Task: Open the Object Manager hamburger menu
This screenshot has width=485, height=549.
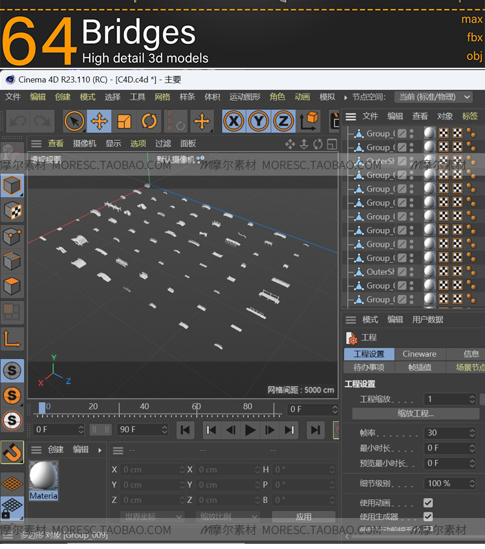Action: (350, 117)
